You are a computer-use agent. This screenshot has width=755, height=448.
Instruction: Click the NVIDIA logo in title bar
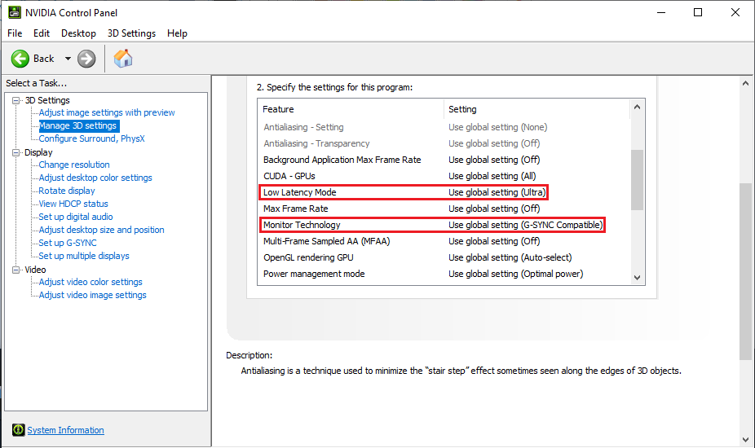(x=11, y=12)
